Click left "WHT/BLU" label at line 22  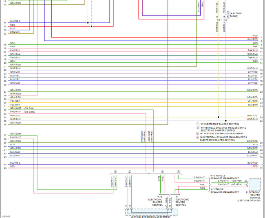[15, 68]
